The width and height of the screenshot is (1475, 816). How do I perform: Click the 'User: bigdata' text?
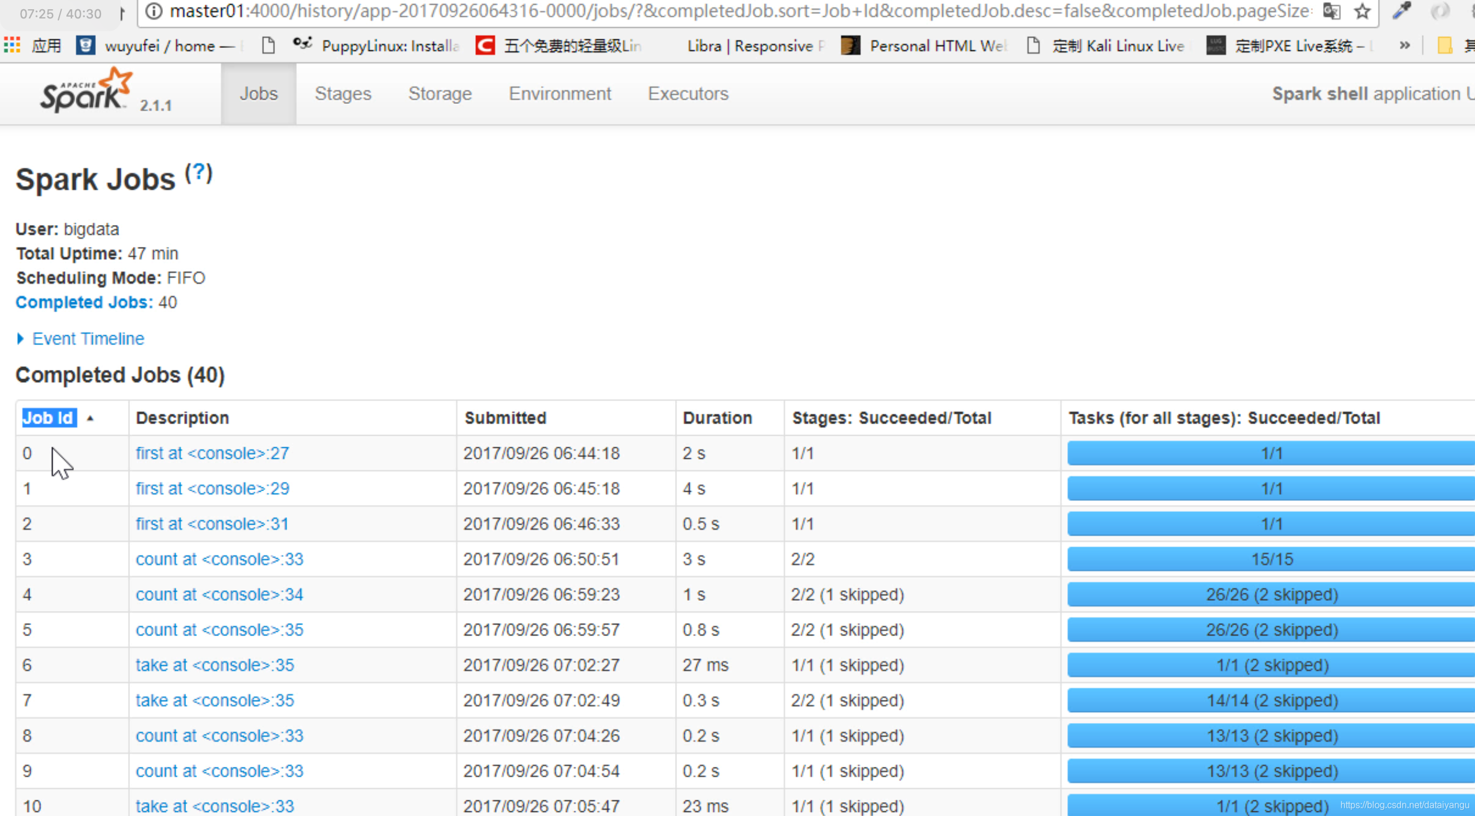(x=67, y=229)
